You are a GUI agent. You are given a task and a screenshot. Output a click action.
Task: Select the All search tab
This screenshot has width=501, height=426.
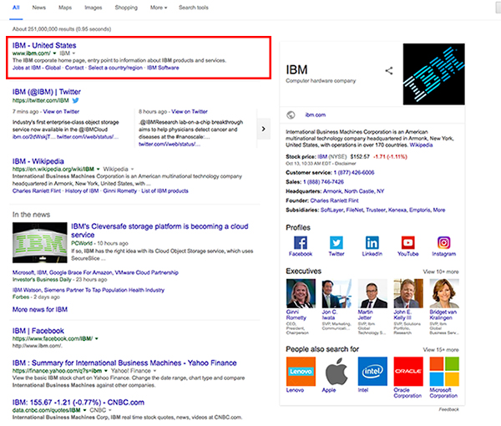click(x=16, y=8)
